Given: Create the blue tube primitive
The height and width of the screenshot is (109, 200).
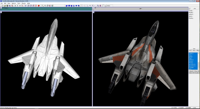Looking at the screenshot, I should point(79,6).
